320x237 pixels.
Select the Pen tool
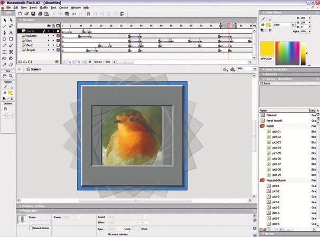point(5,33)
